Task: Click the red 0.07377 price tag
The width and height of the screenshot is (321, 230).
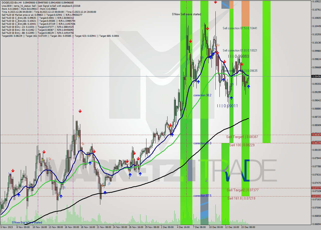Action: point(316,188)
